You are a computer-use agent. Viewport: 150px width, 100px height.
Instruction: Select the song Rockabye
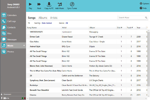click(34, 85)
